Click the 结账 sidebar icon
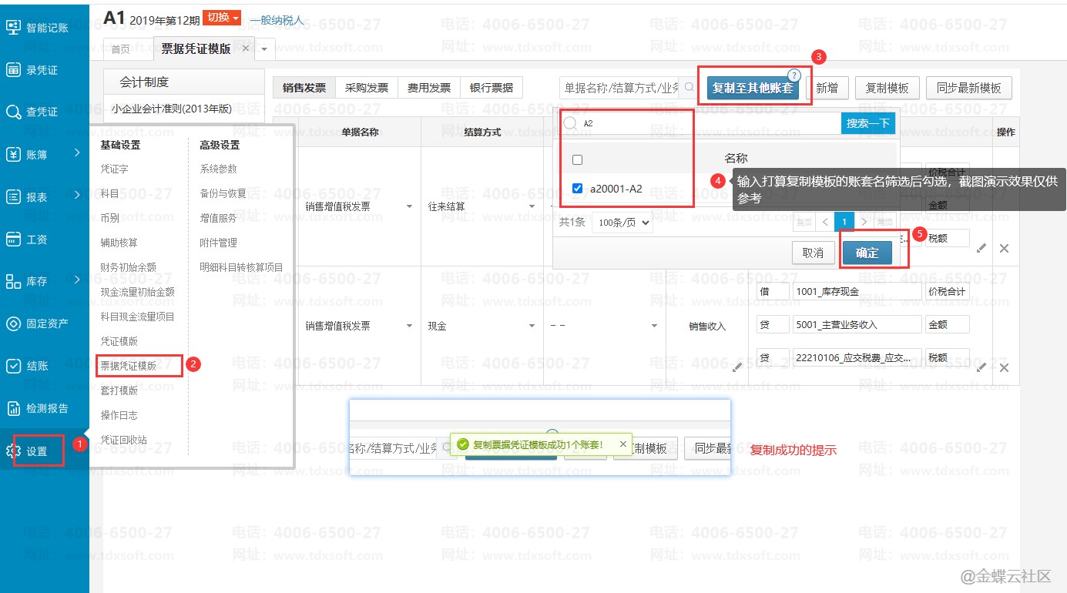This screenshot has width=1067, height=593. pos(13,366)
